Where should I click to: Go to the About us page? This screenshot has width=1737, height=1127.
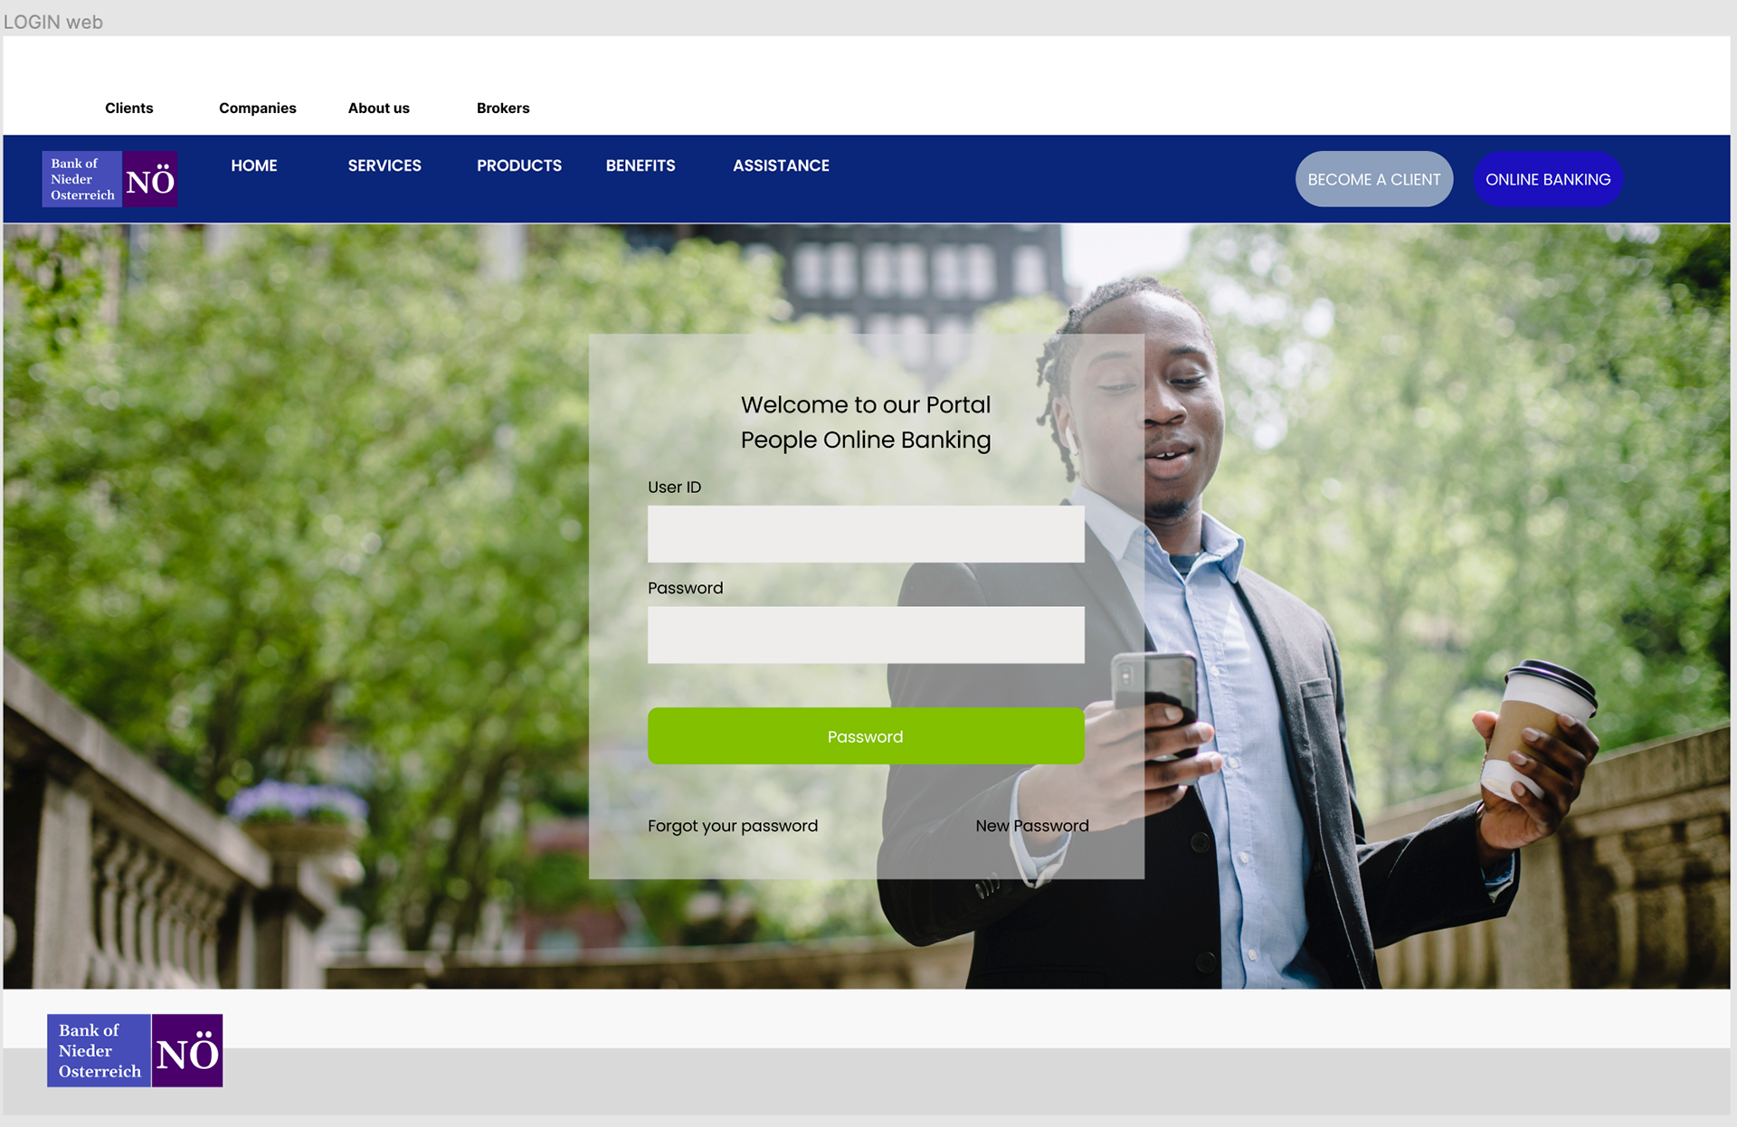[x=378, y=108]
